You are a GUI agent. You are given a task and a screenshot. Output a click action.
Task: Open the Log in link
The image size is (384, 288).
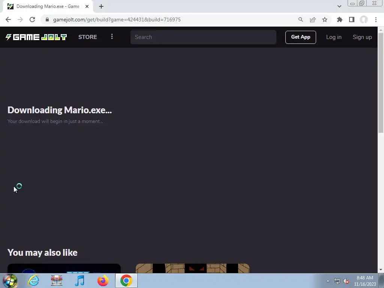tap(333, 37)
